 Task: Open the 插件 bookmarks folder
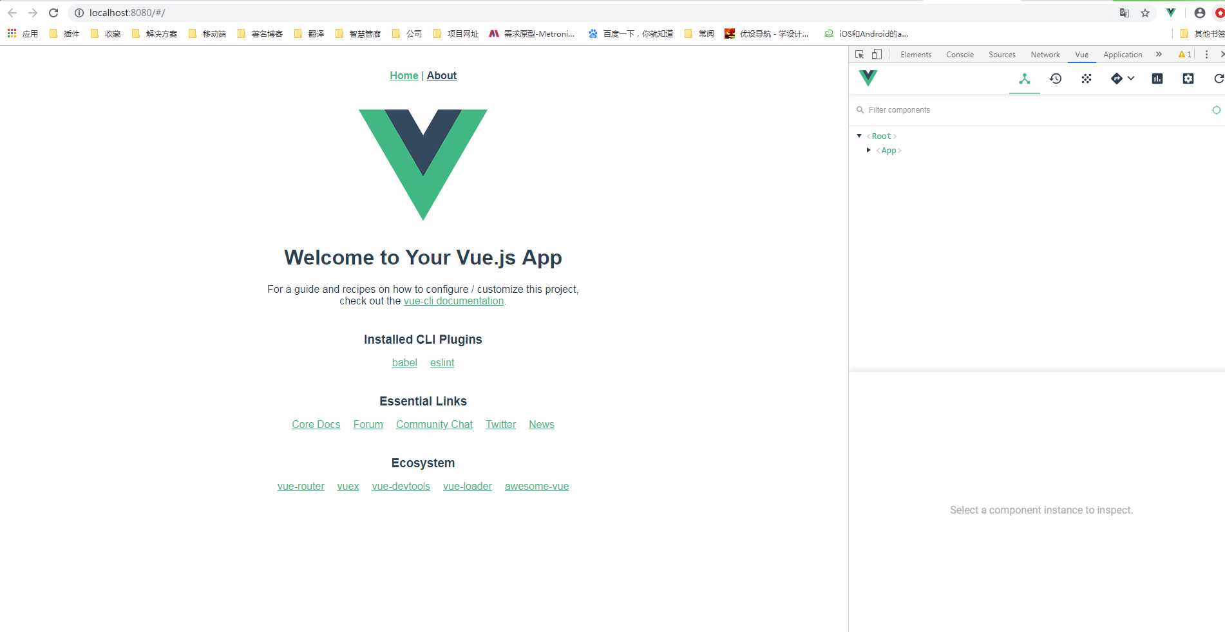[x=64, y=33]
